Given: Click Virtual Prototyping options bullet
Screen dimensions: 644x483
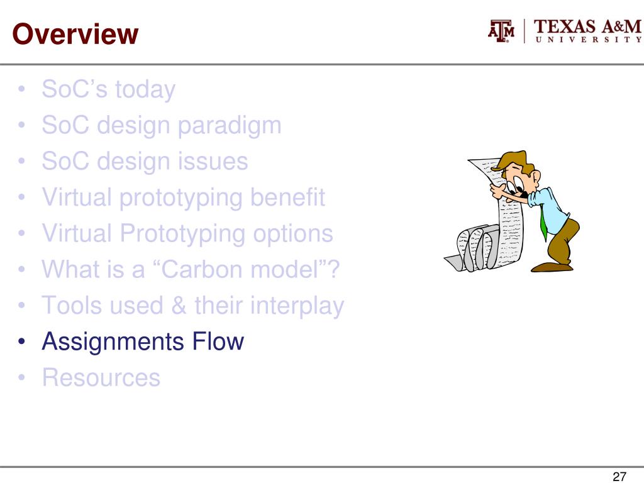Looking at the screenshot, I should (187, 233).
